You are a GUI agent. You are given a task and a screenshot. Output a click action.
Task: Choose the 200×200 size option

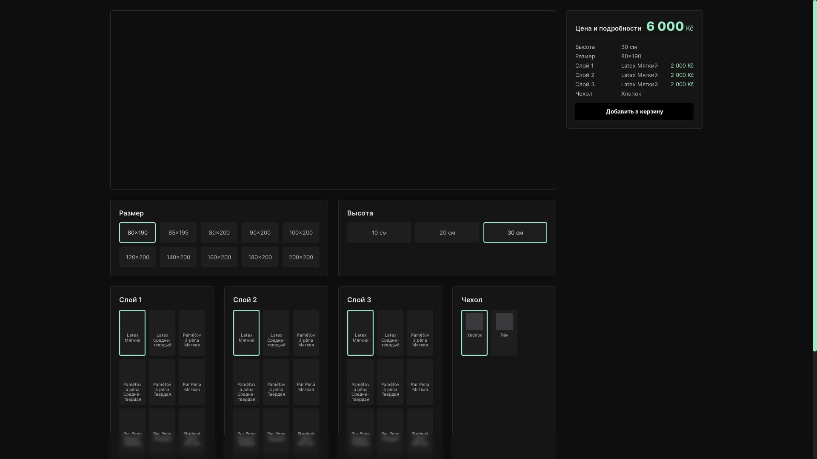click(x=301, y=257)
